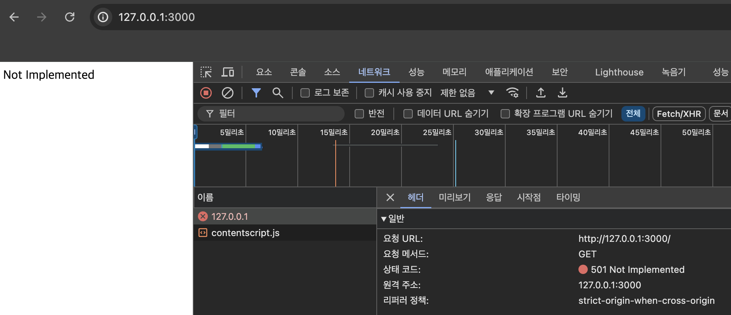Switch to the 요소 tab
This screenshot has width=731, height=315.
click(264, 72)
